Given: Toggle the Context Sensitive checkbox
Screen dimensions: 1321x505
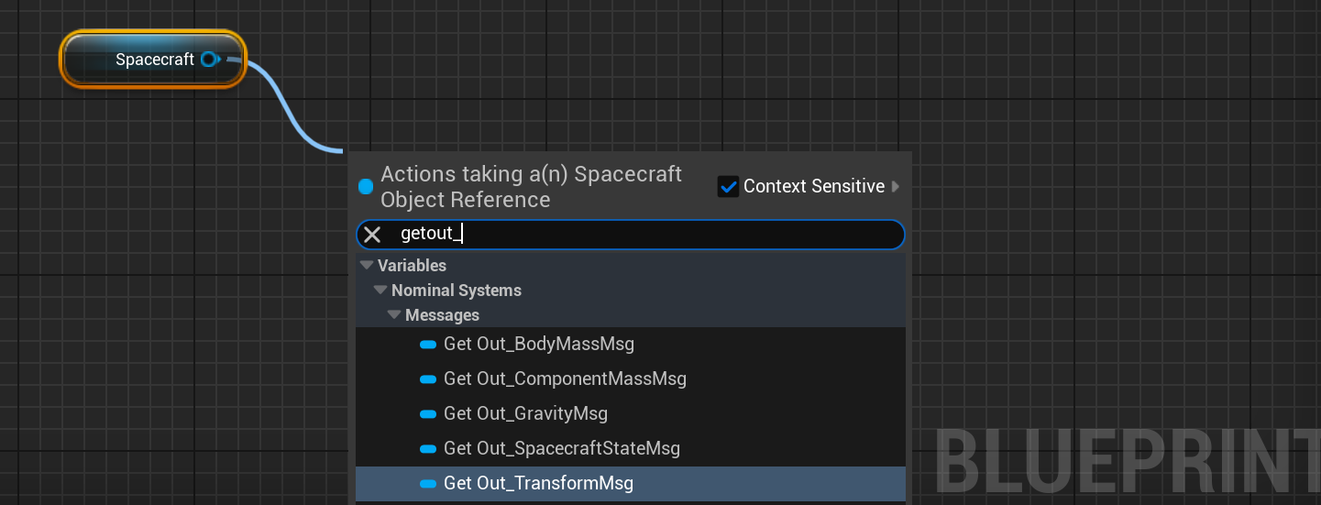Looking at the screenshot, I should (729, 187).
